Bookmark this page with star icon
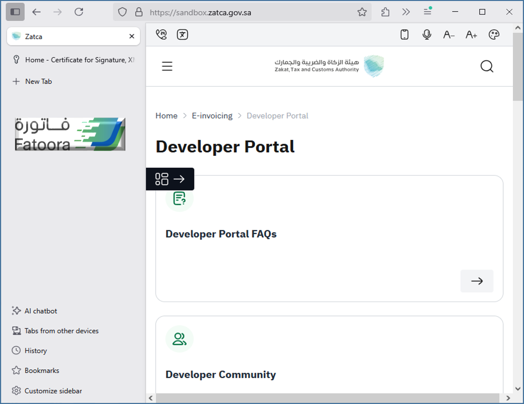Viewport: 524px width, 404px height. (362, 12)
